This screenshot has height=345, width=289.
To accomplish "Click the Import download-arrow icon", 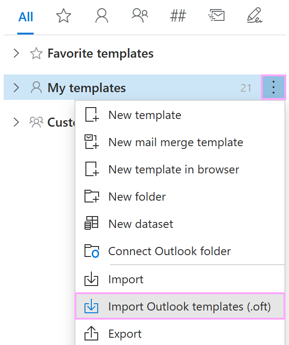I will click(x=91, y=279).
